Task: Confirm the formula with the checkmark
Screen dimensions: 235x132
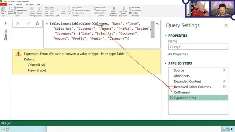Action: 28,23
